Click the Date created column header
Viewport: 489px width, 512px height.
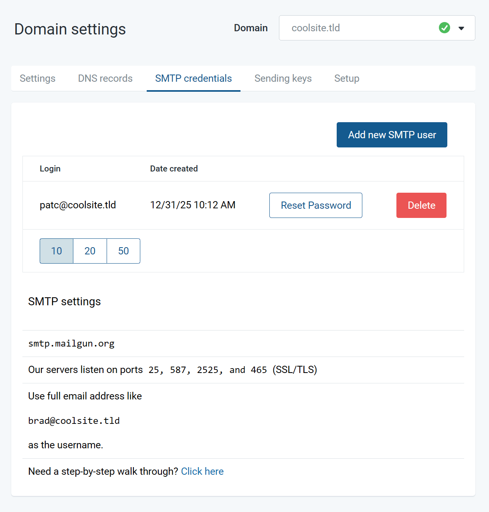point(174,169)
